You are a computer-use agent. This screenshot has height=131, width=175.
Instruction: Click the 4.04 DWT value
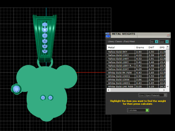point(151,69)
